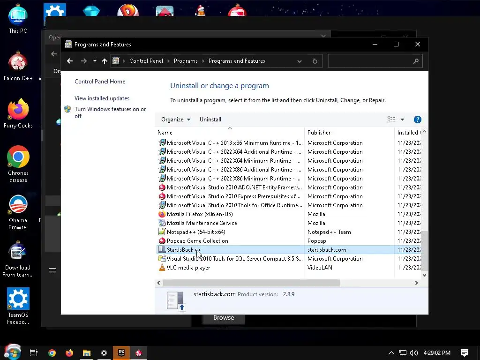The image size is (480, 360).
Task: Click the VLC media player cone icon
Action: pos(162,268)
